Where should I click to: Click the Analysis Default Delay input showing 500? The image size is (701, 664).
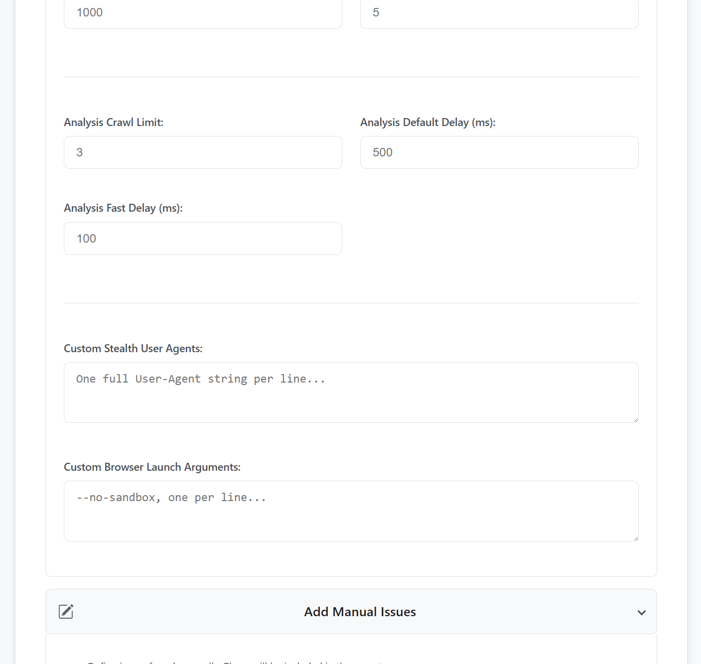(x=499, y=152)
